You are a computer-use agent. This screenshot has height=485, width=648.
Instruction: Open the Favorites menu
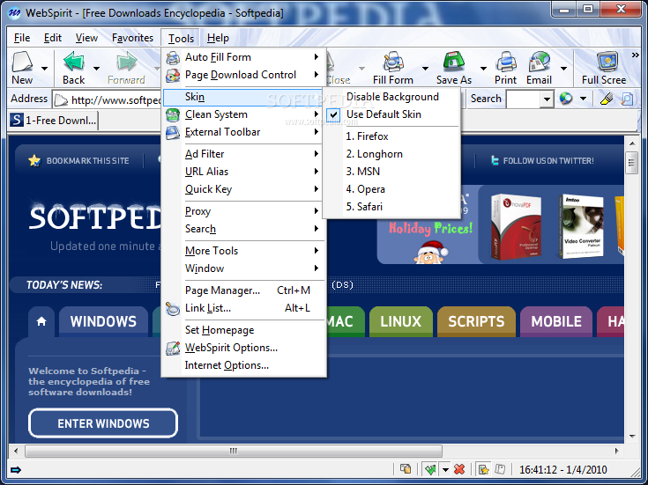tap(132, 38)
